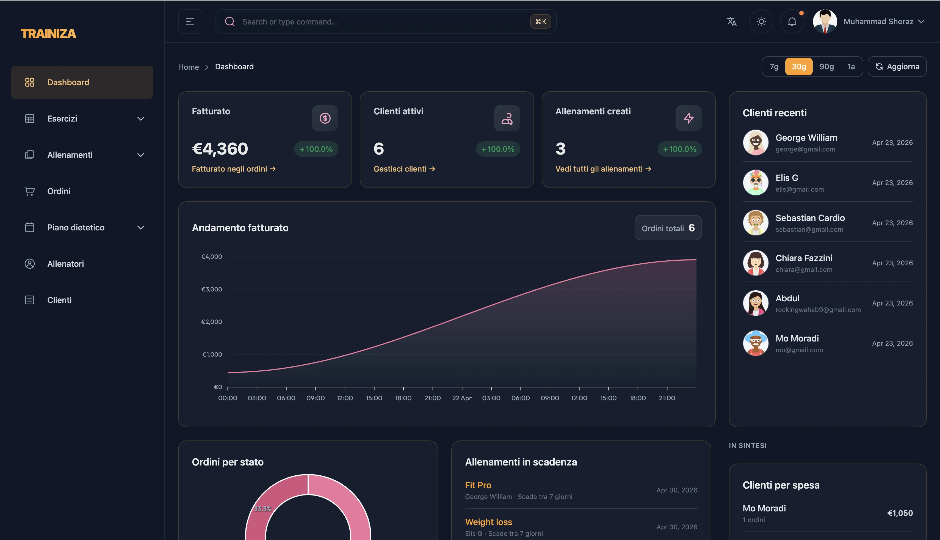Click the Ordini shopping cart icon

(x=30, y=191)
